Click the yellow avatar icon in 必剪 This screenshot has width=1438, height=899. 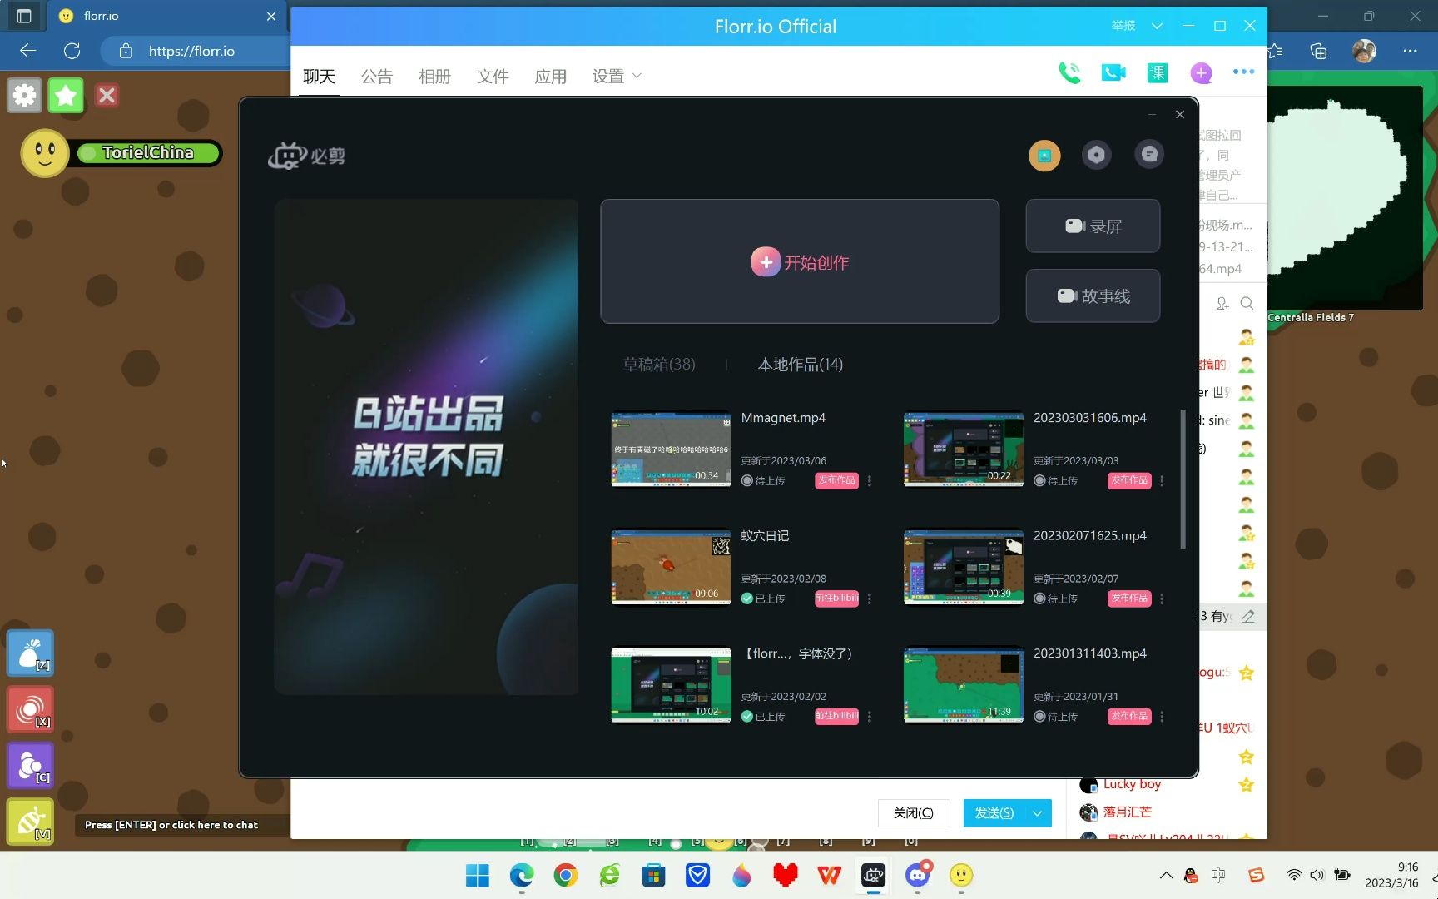coord(1044,156)
